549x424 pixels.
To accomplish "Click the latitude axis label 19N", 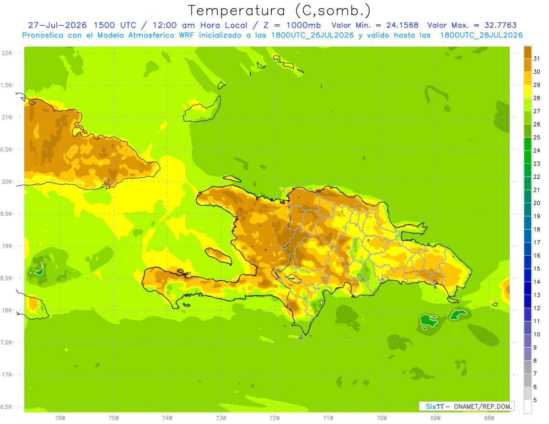I will pos(7,246).
